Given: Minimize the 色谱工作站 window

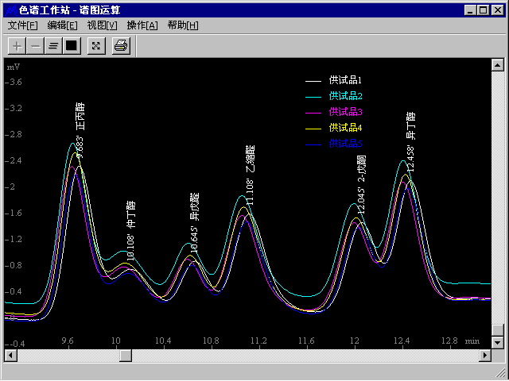Looking at the screenshot, I should pyautogui.click(x=470, y=10).
